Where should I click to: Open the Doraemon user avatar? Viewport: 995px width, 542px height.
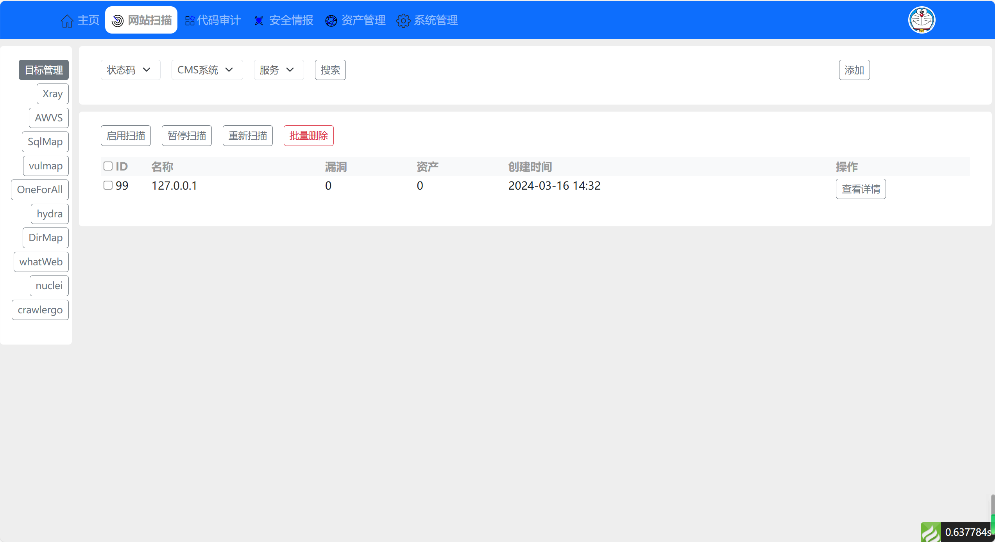(x=922, y=20)
